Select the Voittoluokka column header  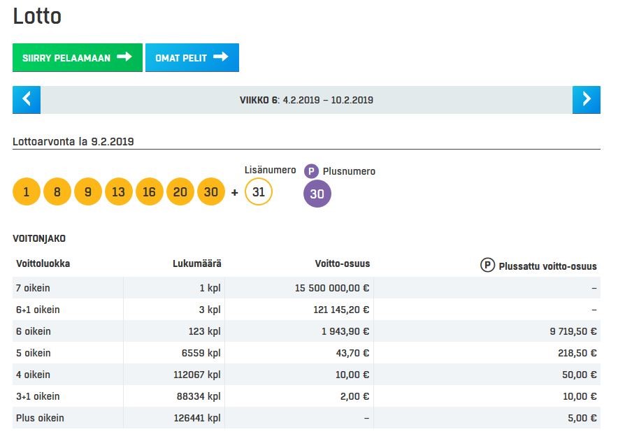43,264
